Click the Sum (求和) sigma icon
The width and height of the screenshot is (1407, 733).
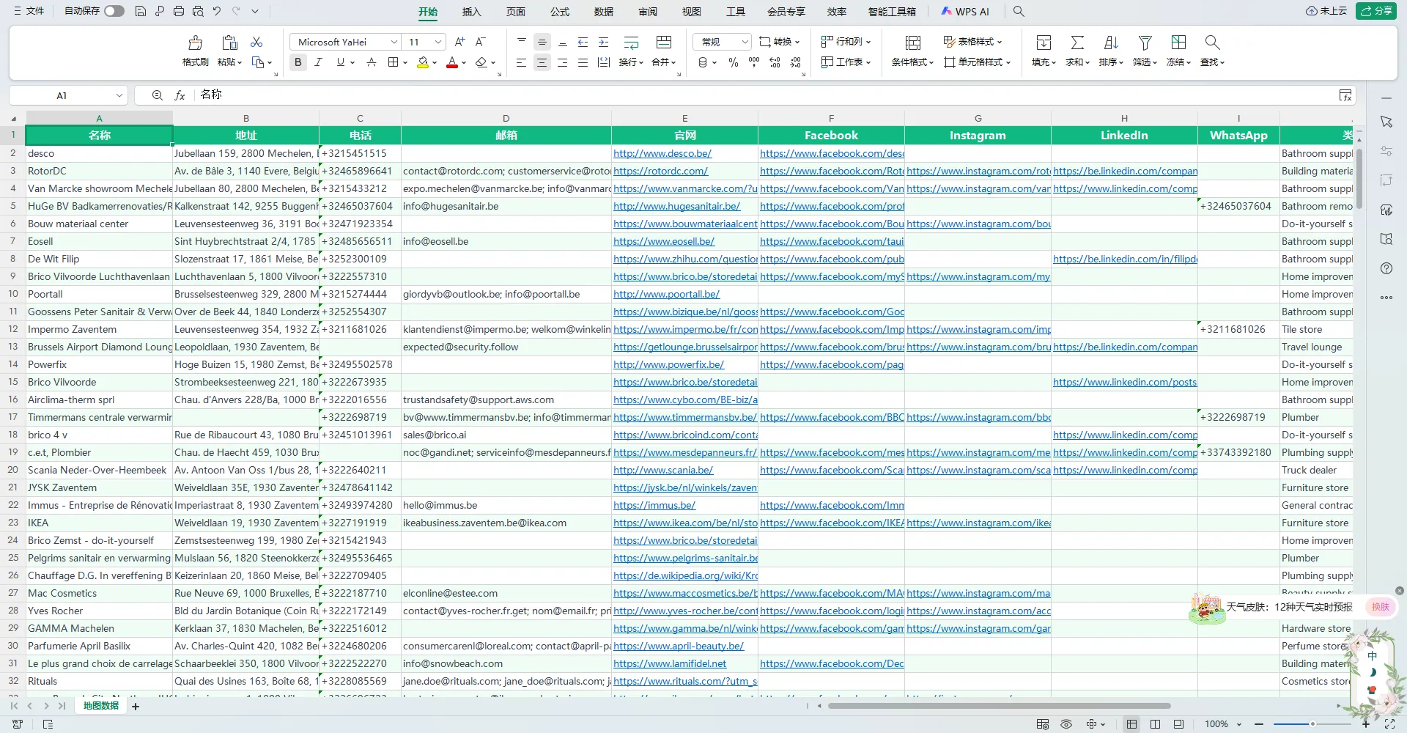[1077, 43]
